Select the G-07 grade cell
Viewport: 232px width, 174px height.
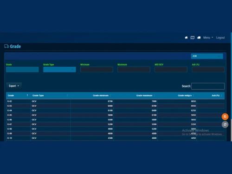(x=18, y=124)
